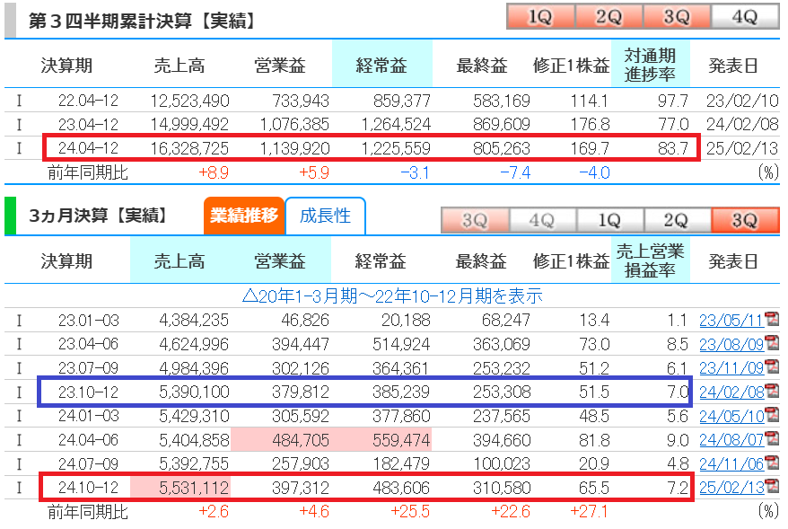788x529 pixels.
Task: Open the 23/05/11 announcement link
Action: coord(731,321)
